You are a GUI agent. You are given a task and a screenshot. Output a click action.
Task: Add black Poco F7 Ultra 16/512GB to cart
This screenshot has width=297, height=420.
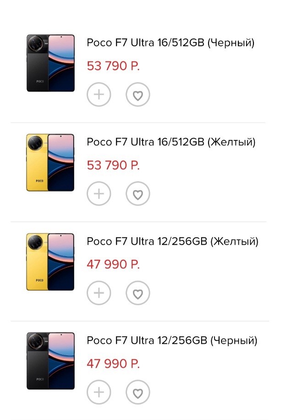(99, 95)
